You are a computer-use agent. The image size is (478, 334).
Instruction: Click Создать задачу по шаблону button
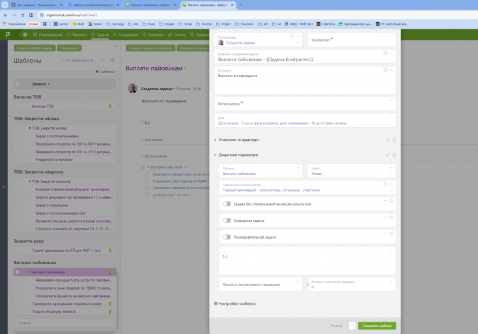pyautogui.click(x=150, y=48)
